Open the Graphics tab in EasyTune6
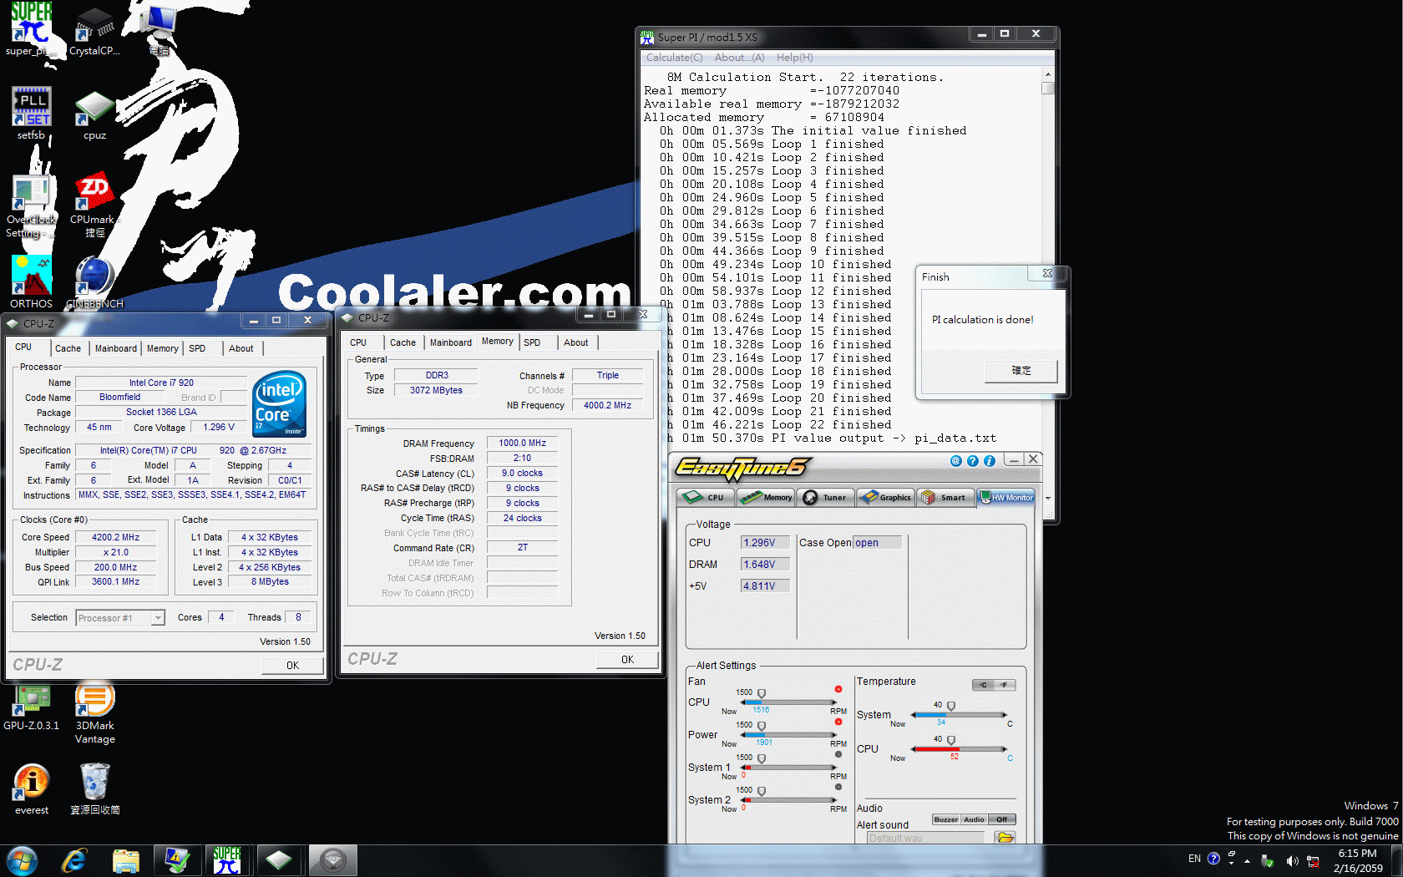Viewport: 1403px width, 877px height. coord(886,498)
